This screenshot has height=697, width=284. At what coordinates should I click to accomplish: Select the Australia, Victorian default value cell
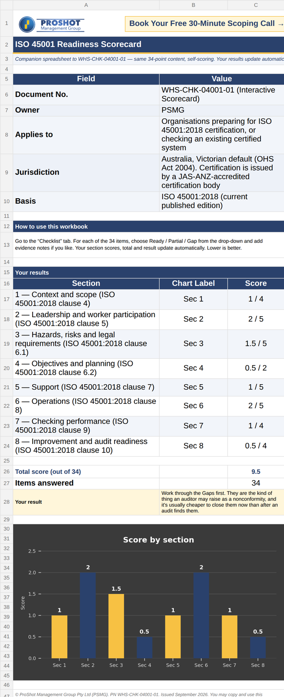coord(222,172)
